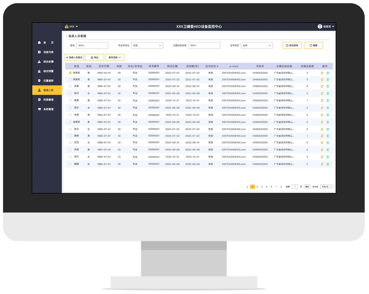Open 首页 in the sidebar
The width and height of the screenshot is (369, 294).
(47, 43)
